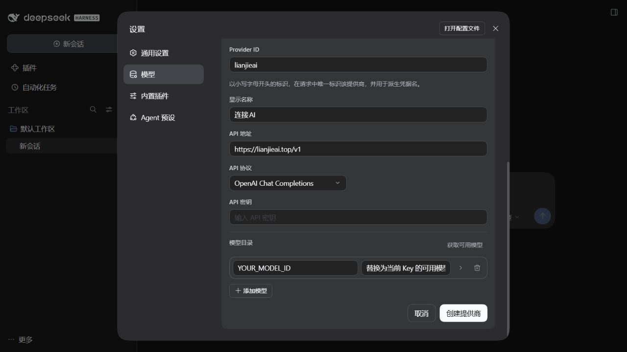Click the settings dialog vertical scrollbar
The height and width of the screenshot is (352, 627).
pos(507,250)
